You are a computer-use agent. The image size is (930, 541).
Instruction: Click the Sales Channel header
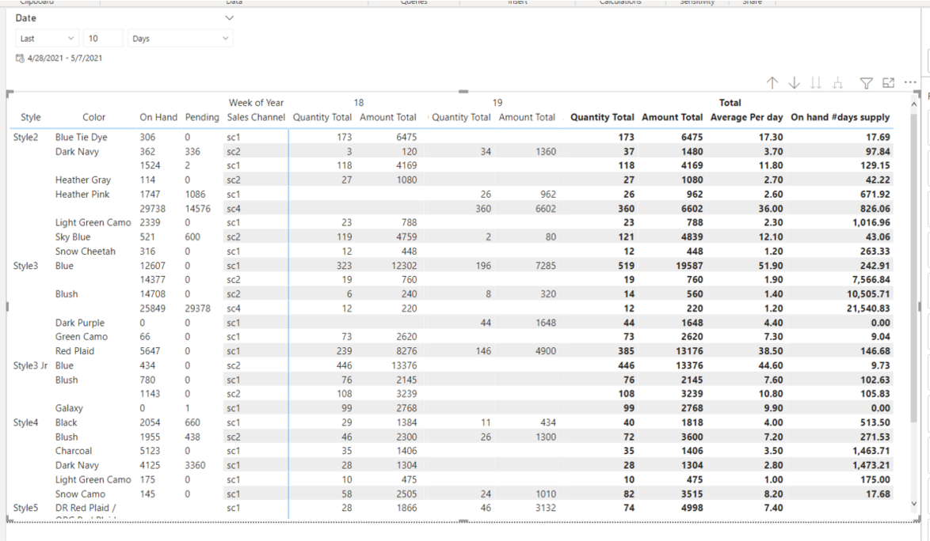point(256,117)
